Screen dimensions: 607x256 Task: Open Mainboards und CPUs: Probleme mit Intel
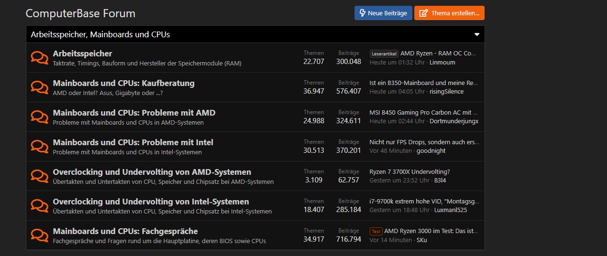[x=133, y=142]
